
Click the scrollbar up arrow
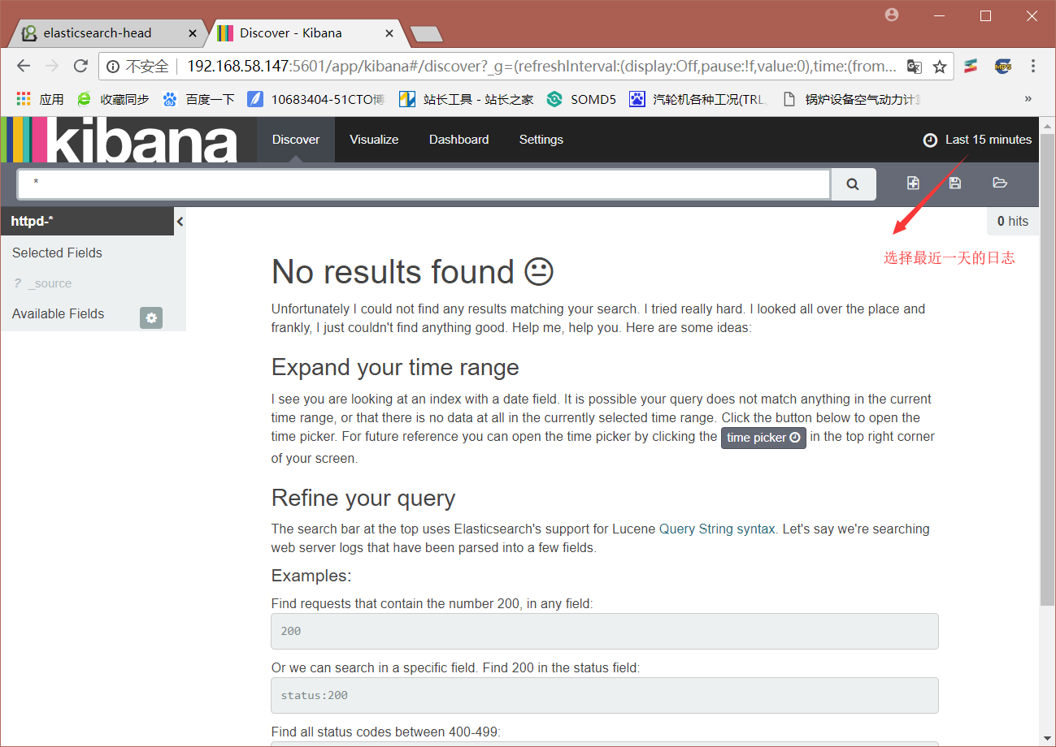pyautogui.click(x=1047, y=124)
